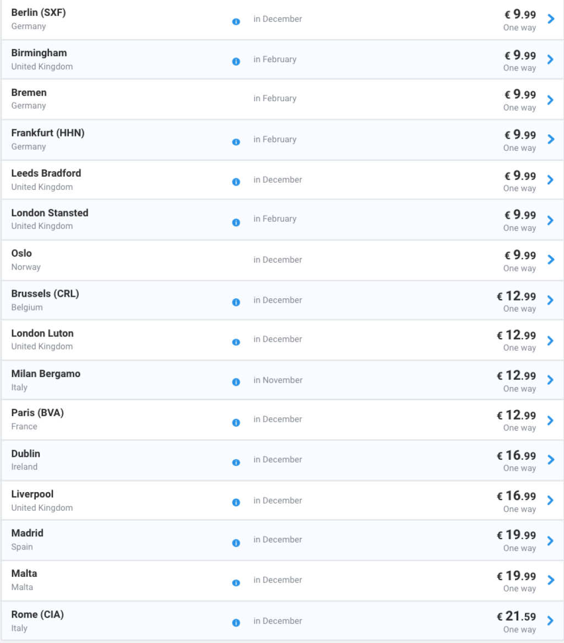This screenshot has width=564, height=643.
Task: Click London Stansted info icon
Action: click(236, 222)
